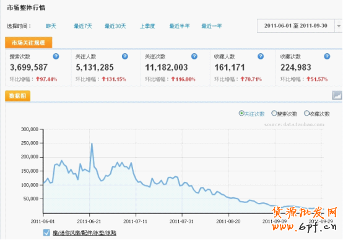
Task: Choose the 最近一年 time range
Action: 212,26
